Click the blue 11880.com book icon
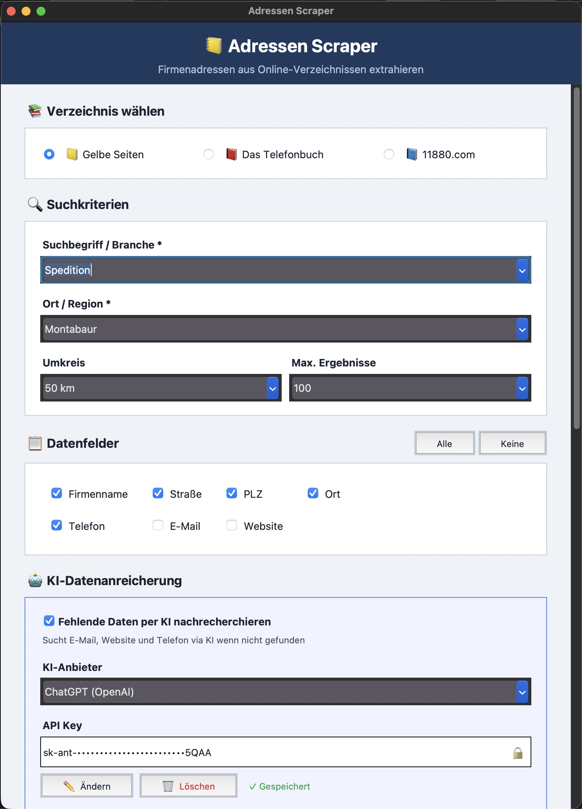The height and width of the screenshot is (809, 582). tap(411, 154)
